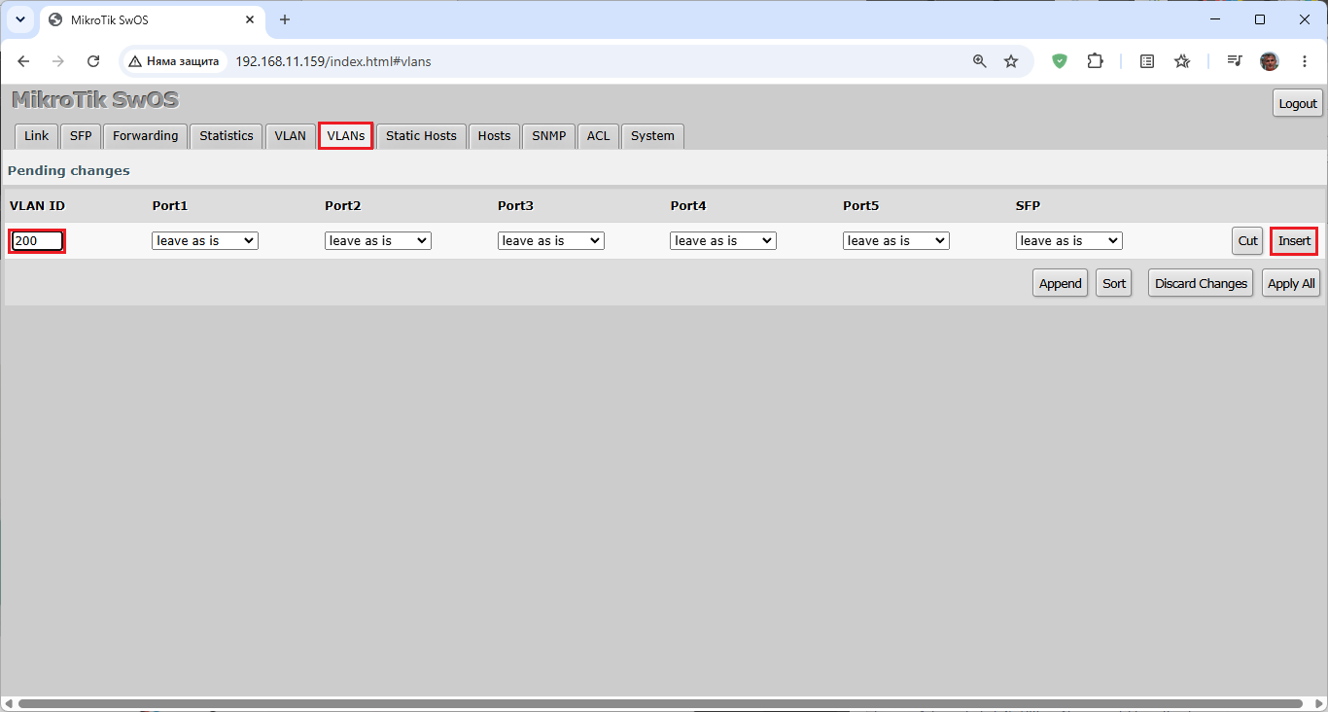Open the System tab
Image resolution: width=1328 pixels, height=712 pixels.
click(652, 136)
